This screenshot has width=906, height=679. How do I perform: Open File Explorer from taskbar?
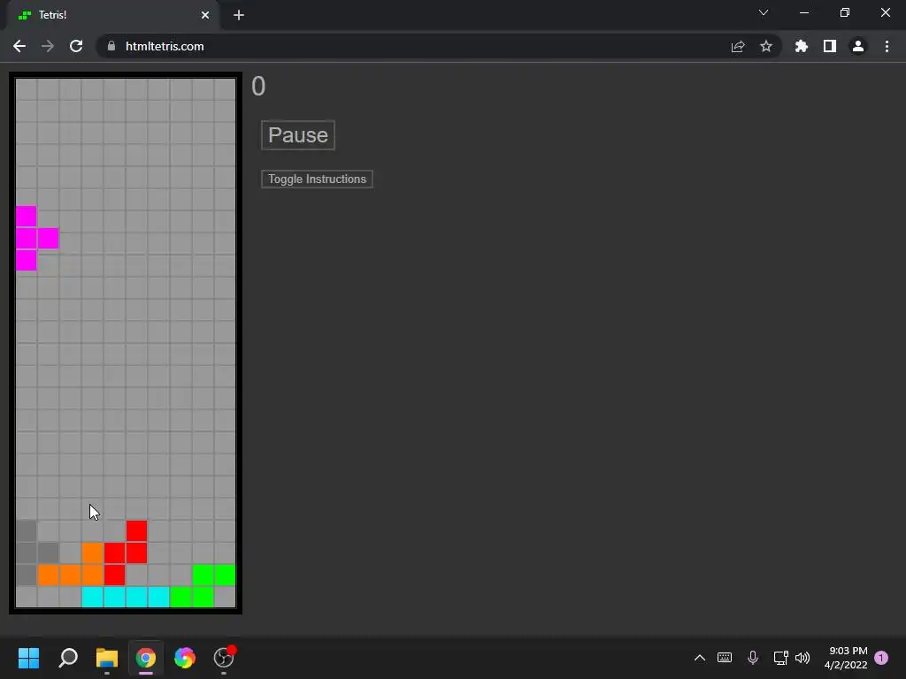point(107,658)
